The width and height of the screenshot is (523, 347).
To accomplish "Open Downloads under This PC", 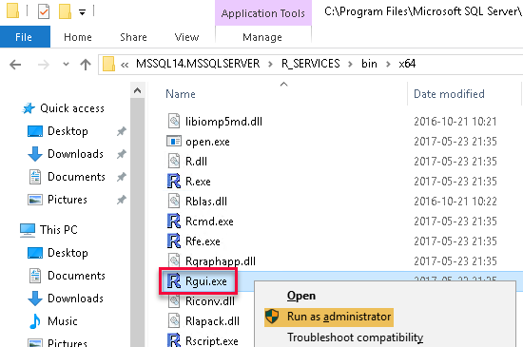I will click(x=75, y=298).
